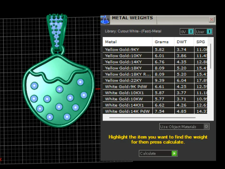
Task: Click the vertical scrollbar of metal list
Action: [x=210, y=56]
